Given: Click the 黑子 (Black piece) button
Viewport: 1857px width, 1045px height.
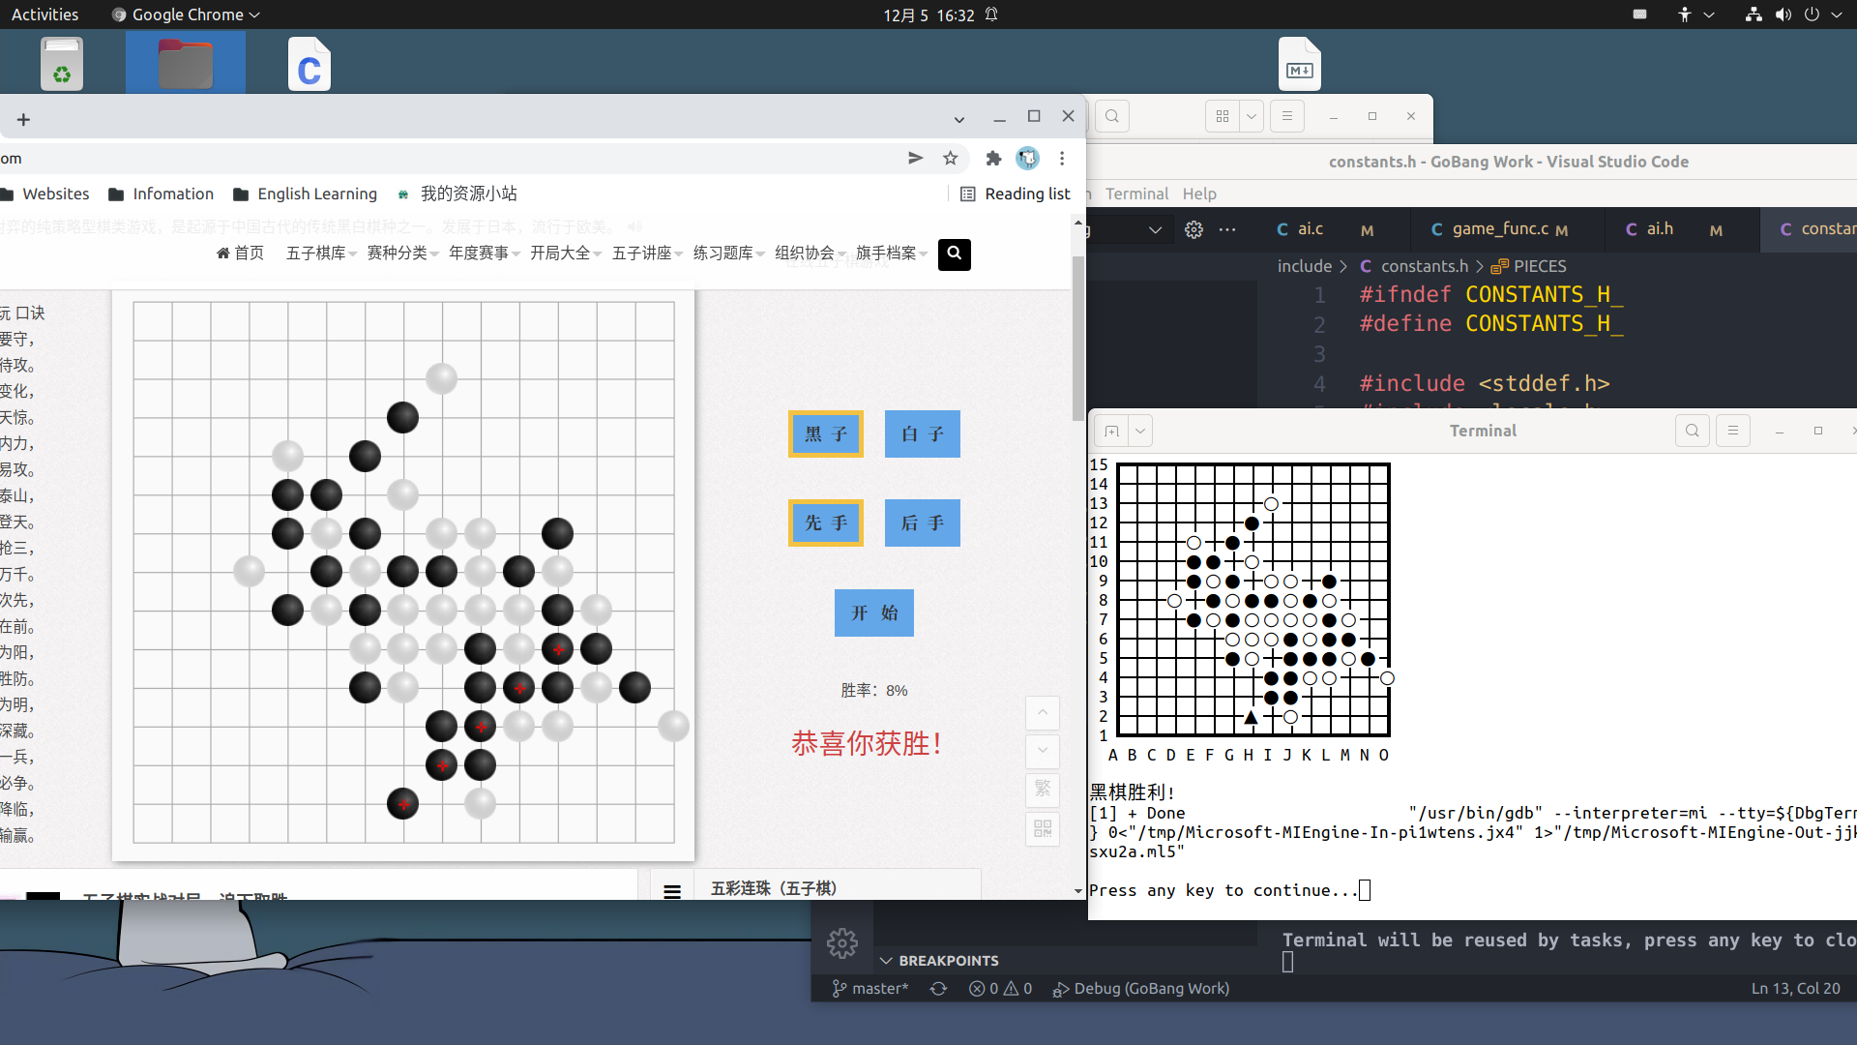Looking at the screenshot, I should tap(825, 433).
